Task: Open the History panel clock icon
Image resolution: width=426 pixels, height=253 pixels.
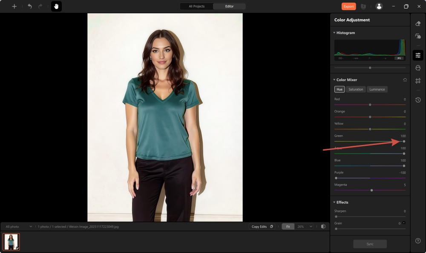Action: coord(418,99)
